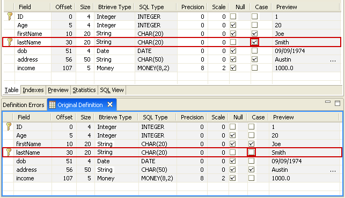Image resolution: width=345 pixels, height=198 pixels.
Task: Click key icon of lastName row in top table
Action: tap(10, 42)
